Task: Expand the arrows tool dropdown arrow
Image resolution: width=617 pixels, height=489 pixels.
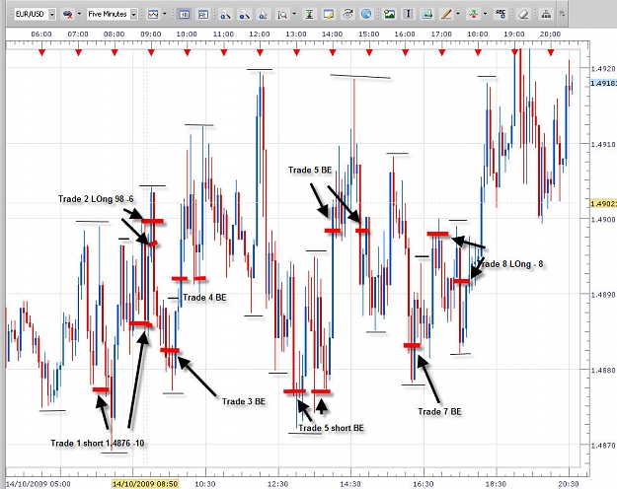Action: tap(485, 14)
